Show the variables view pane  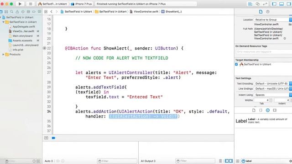[x=227, y=161]
